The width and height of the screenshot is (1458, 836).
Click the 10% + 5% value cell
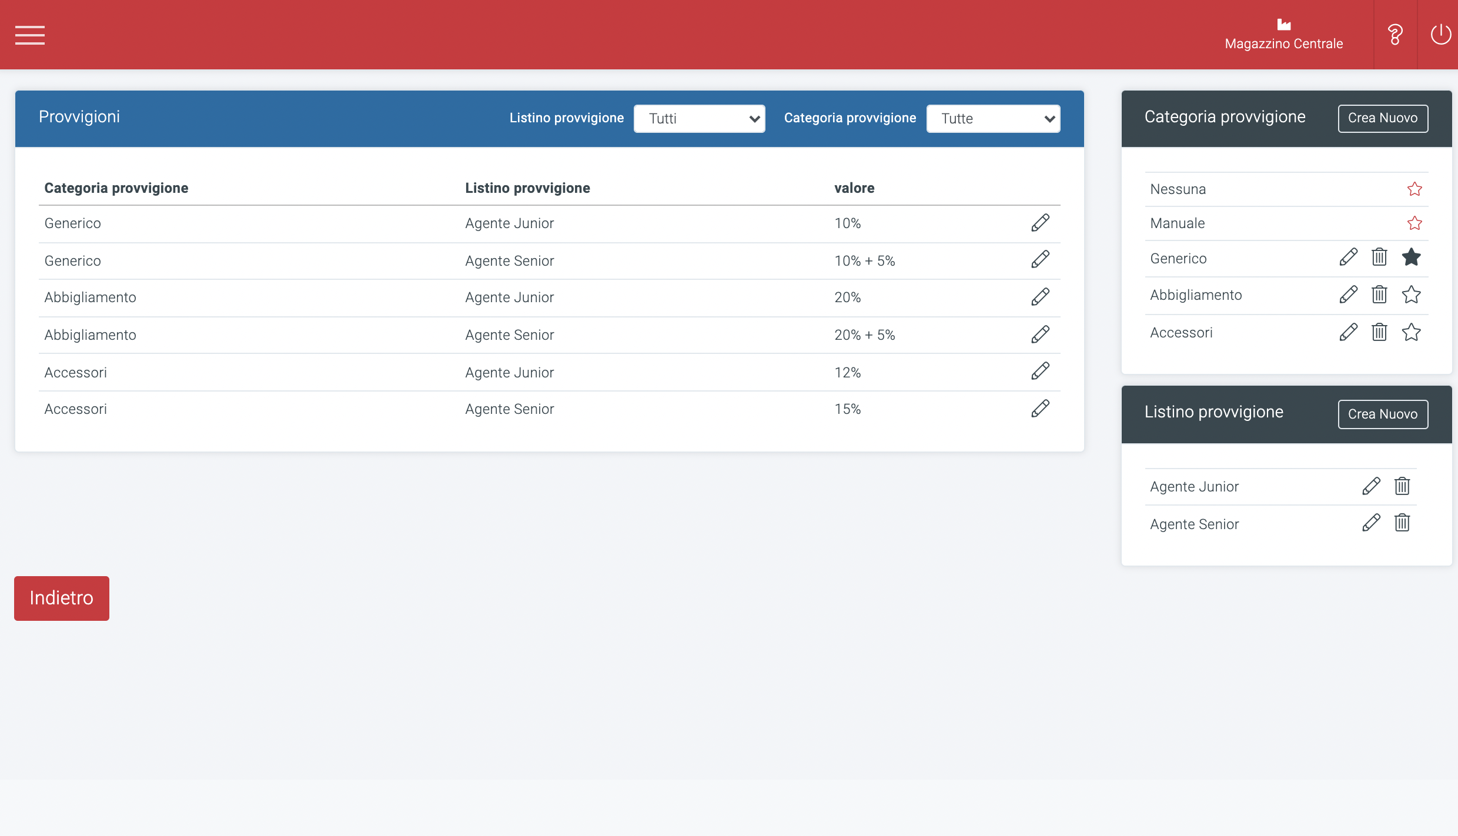(x=864, y=261)
